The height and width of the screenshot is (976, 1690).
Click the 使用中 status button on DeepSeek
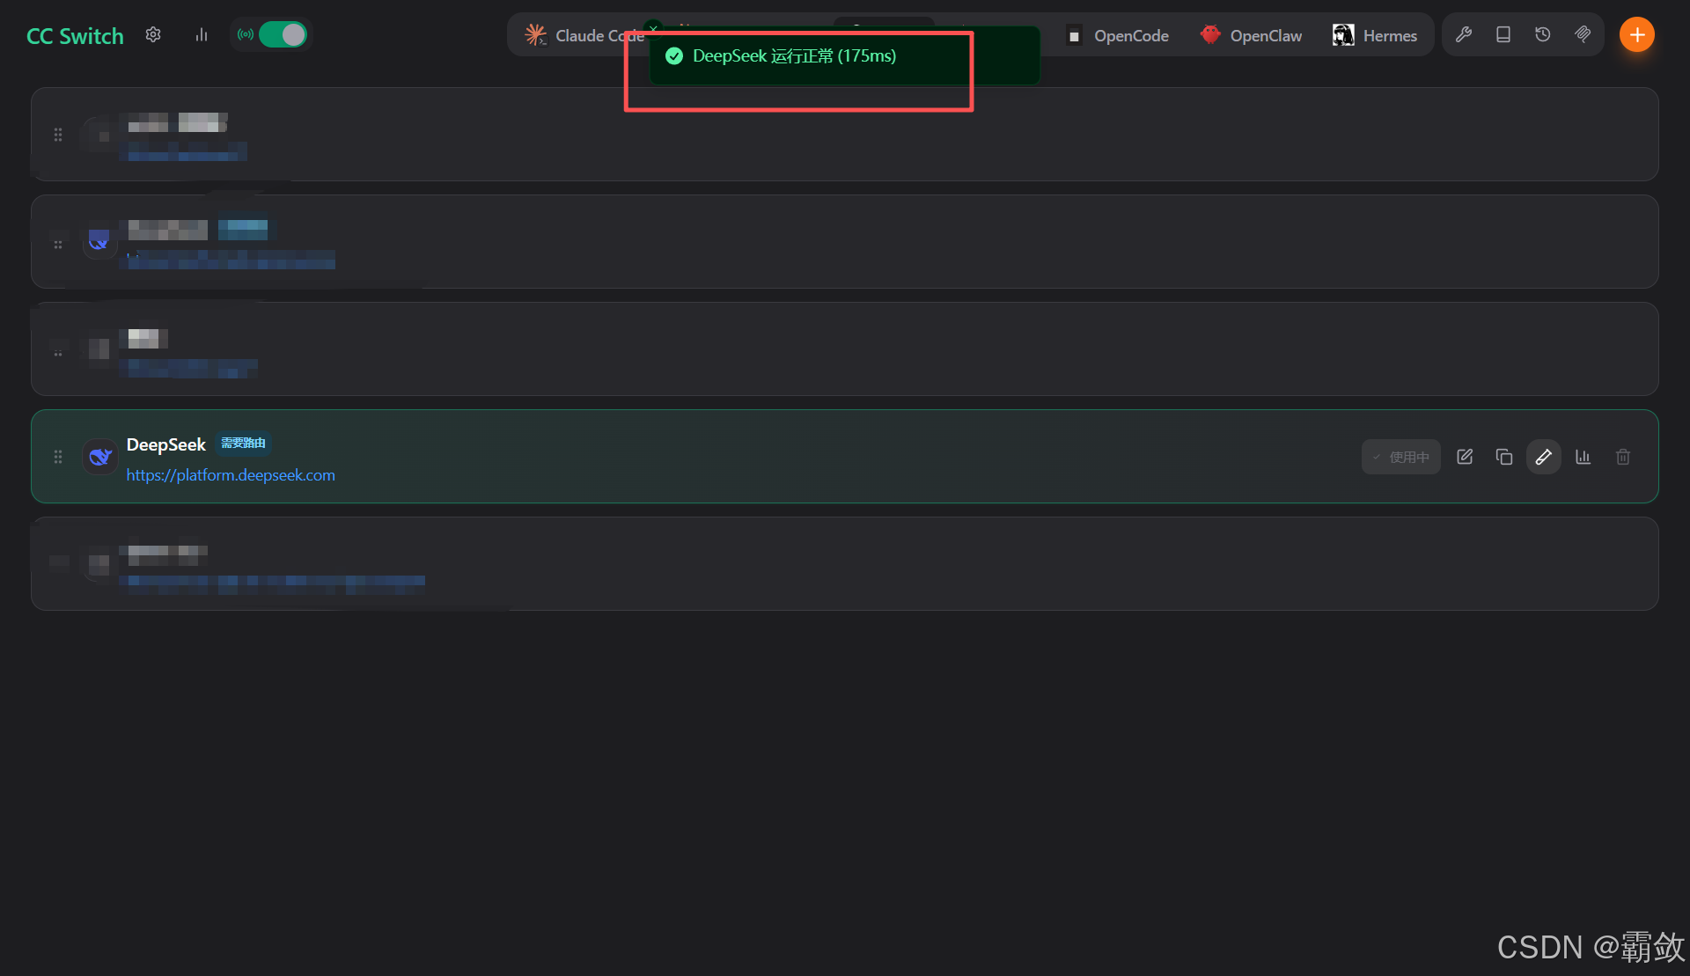coord(1401,457)
